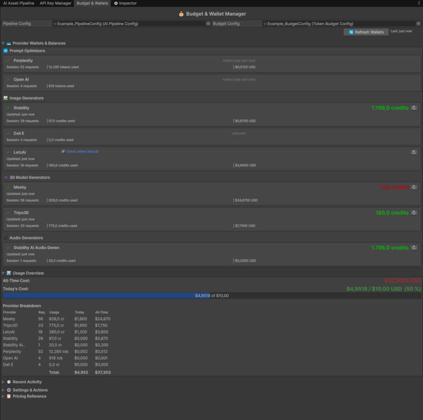Click the Today's Cost progress bar

[x=211, y=296]
